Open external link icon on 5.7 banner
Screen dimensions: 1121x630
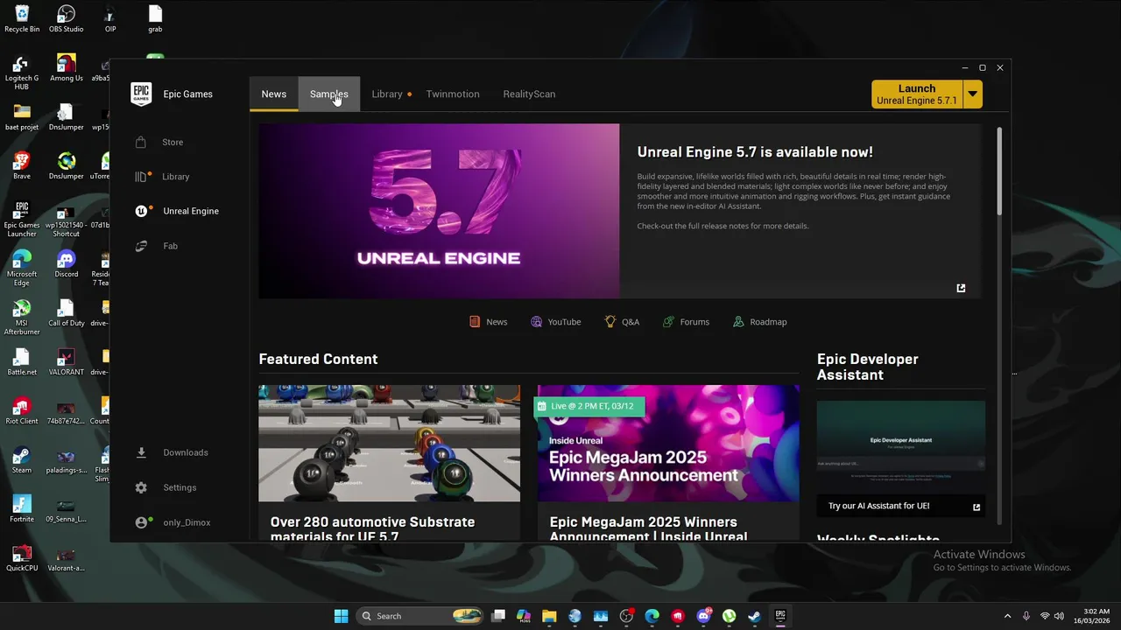(x=961, y=288)
